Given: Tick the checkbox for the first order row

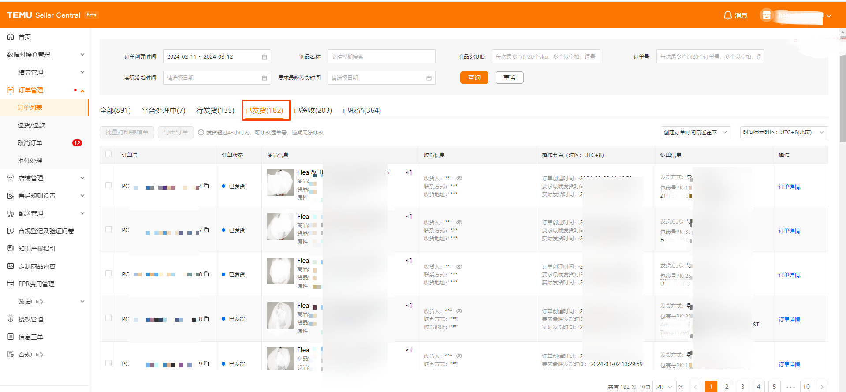Looking at the screenshot, I should click(108, 186).
